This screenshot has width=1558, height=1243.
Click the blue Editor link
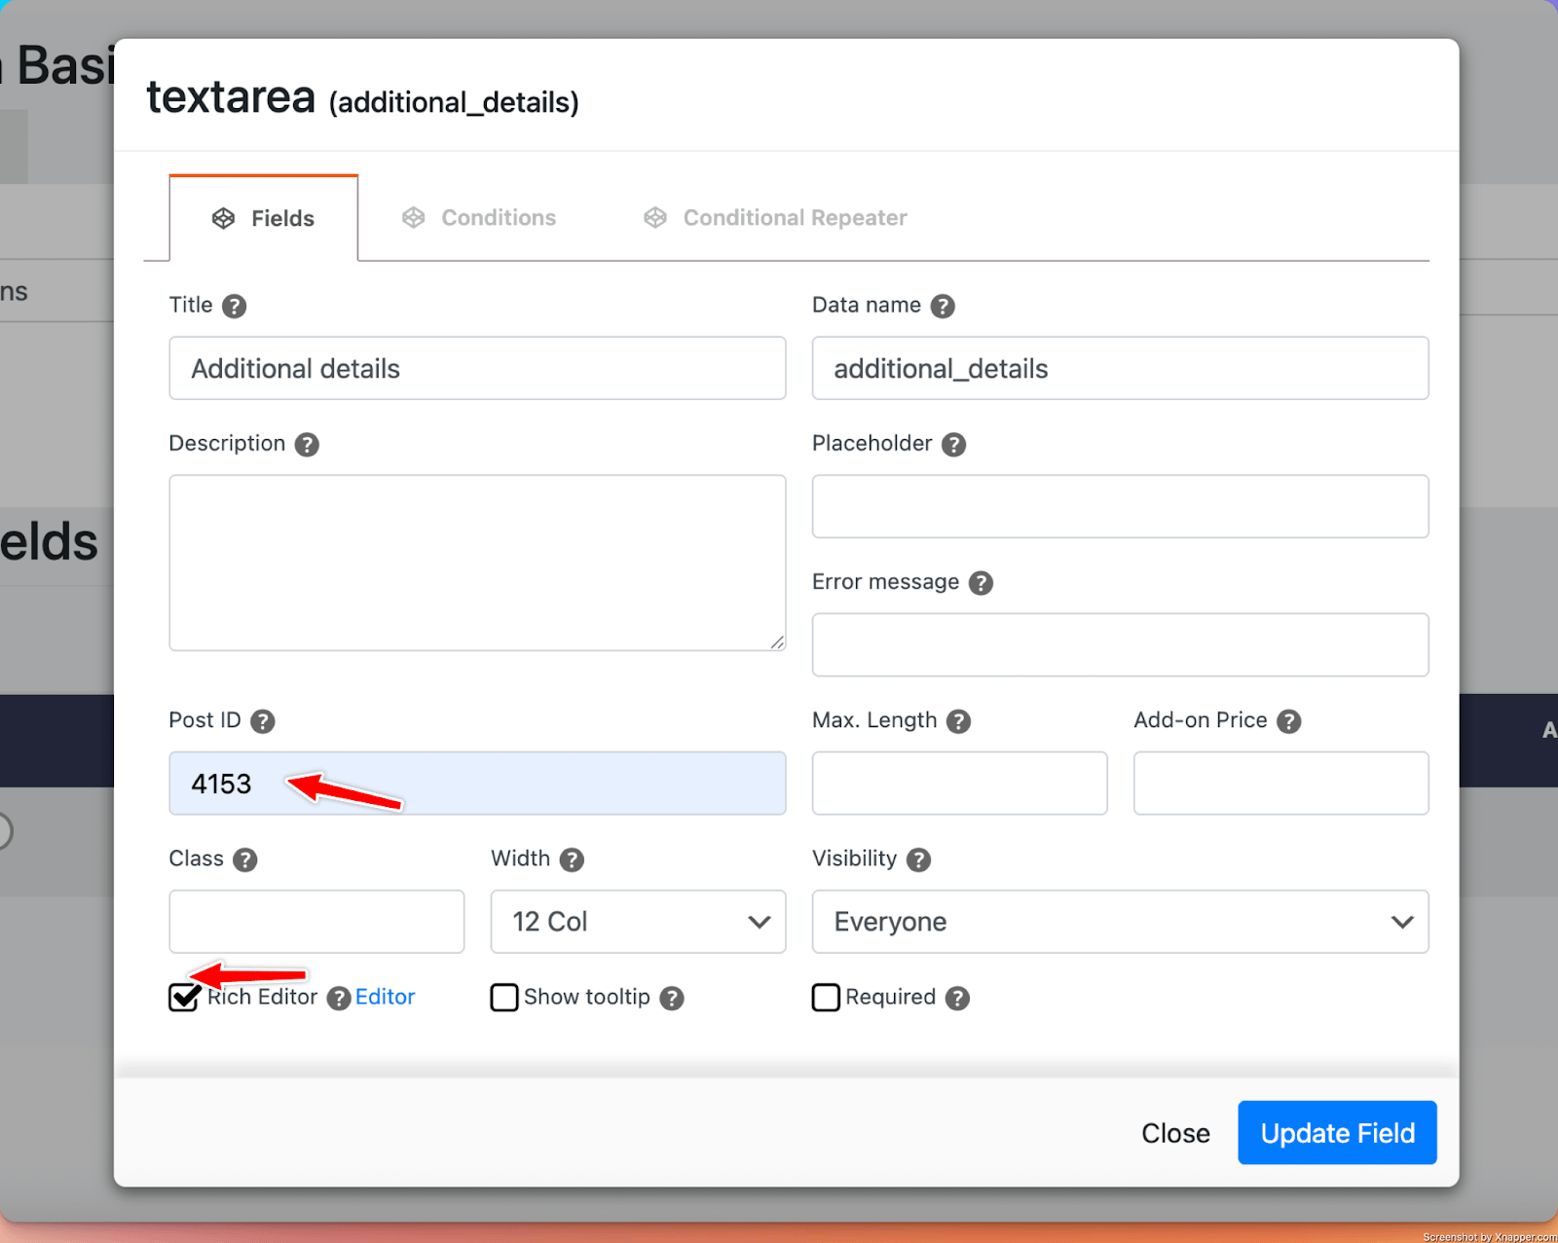(x=385, y=997)
